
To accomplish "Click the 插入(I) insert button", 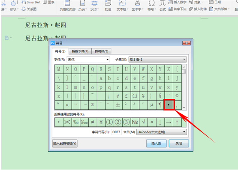I will (x=157, y=143).
